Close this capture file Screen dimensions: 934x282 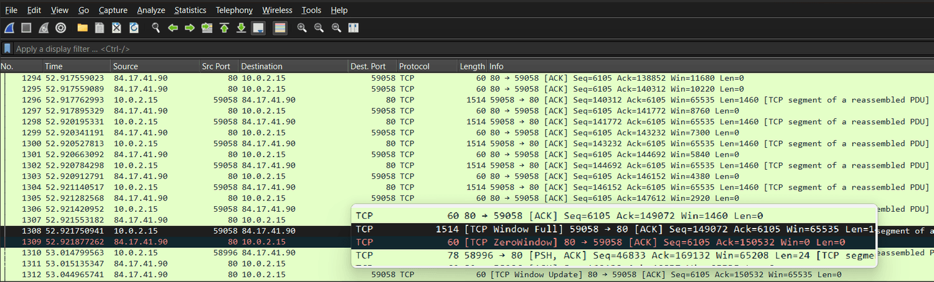116,28
